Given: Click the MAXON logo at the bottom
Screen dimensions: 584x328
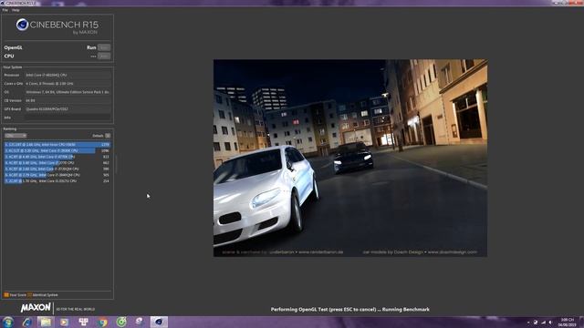Looking at the screenshot, I should [36, 308].
